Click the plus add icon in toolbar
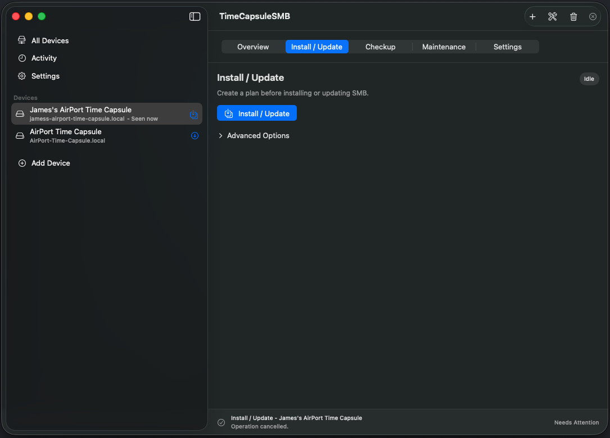The image size is (610, 438). (532, 17)
